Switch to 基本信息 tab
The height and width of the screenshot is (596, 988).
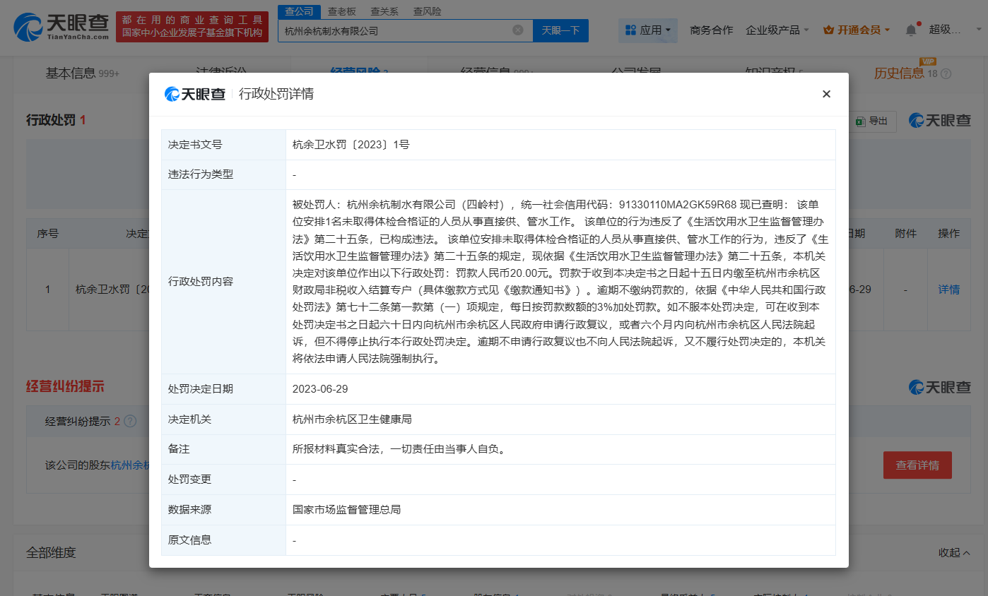83,73
